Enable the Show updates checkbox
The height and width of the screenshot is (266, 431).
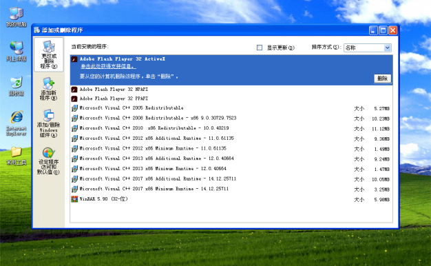tap(259, 48)
